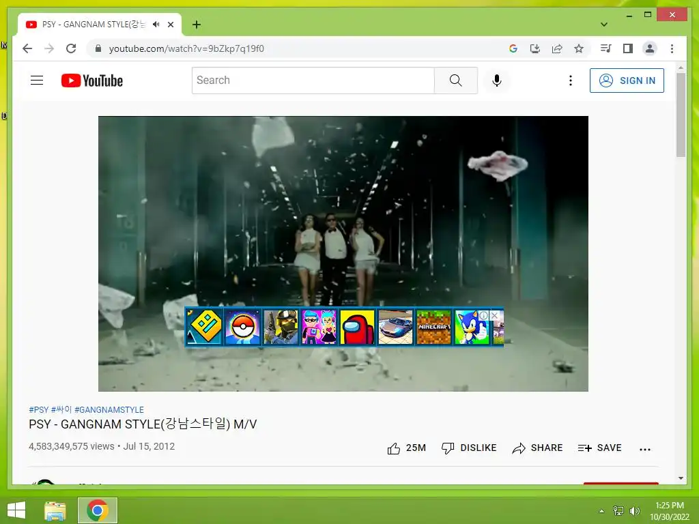The width and height of the screenshot is (699, 524).
Task: Open Chrome side panel
Action: 628,48
